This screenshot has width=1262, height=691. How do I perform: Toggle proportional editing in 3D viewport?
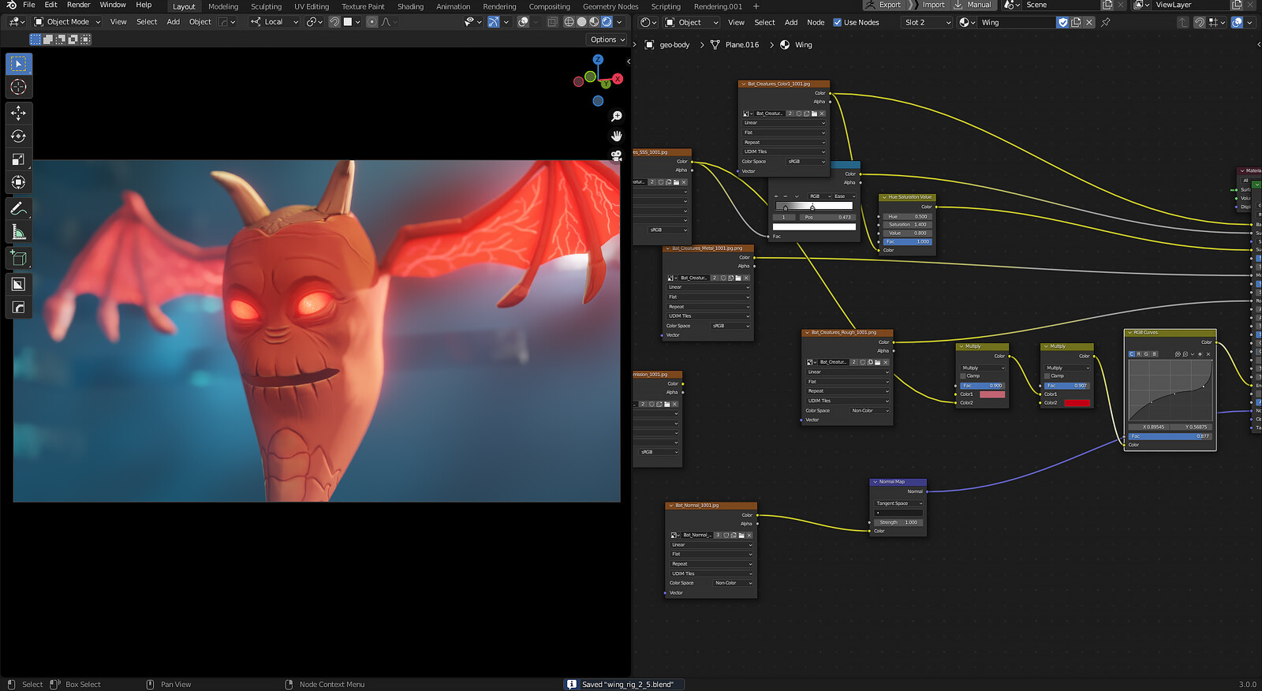pos(372,22)
